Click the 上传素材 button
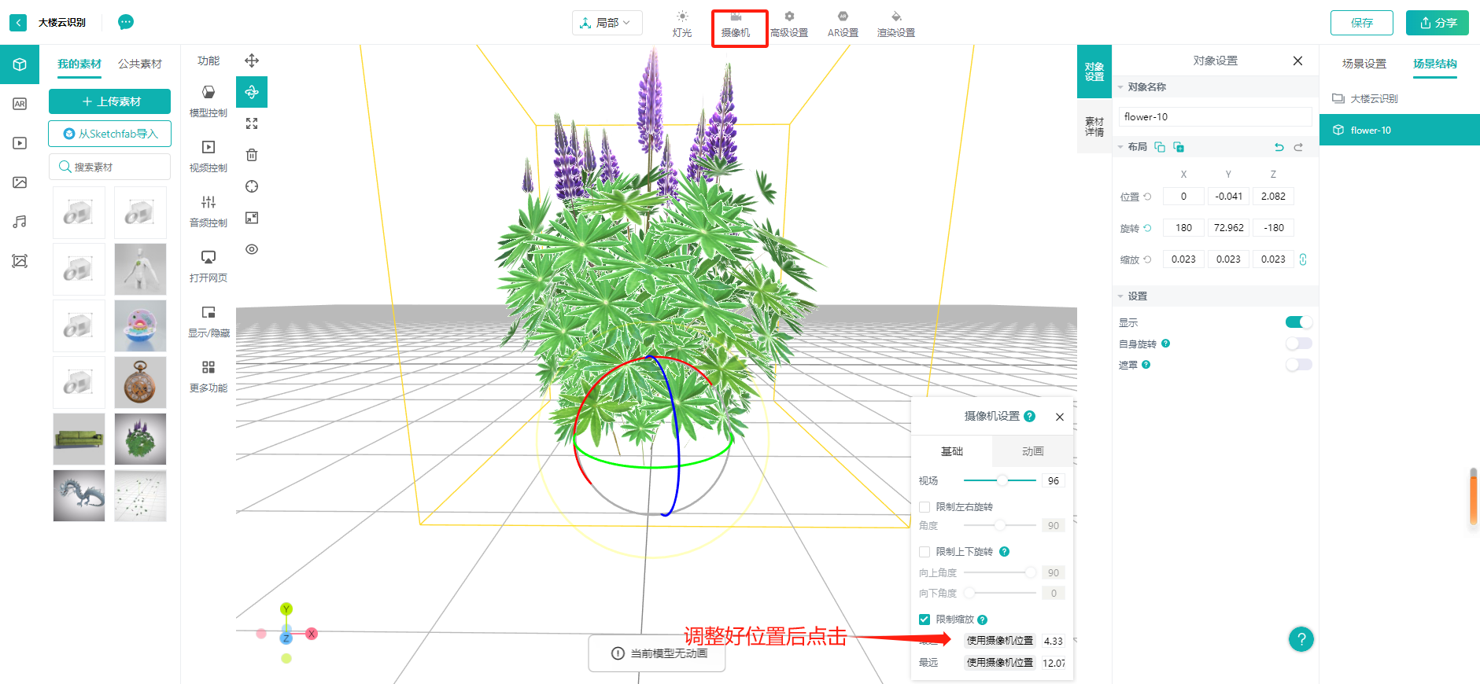Image resolution: width=1480 pixels, height=684 pixels. click(110, 101)
